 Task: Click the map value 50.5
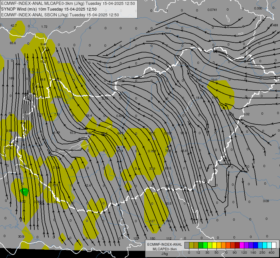point(168,204)
